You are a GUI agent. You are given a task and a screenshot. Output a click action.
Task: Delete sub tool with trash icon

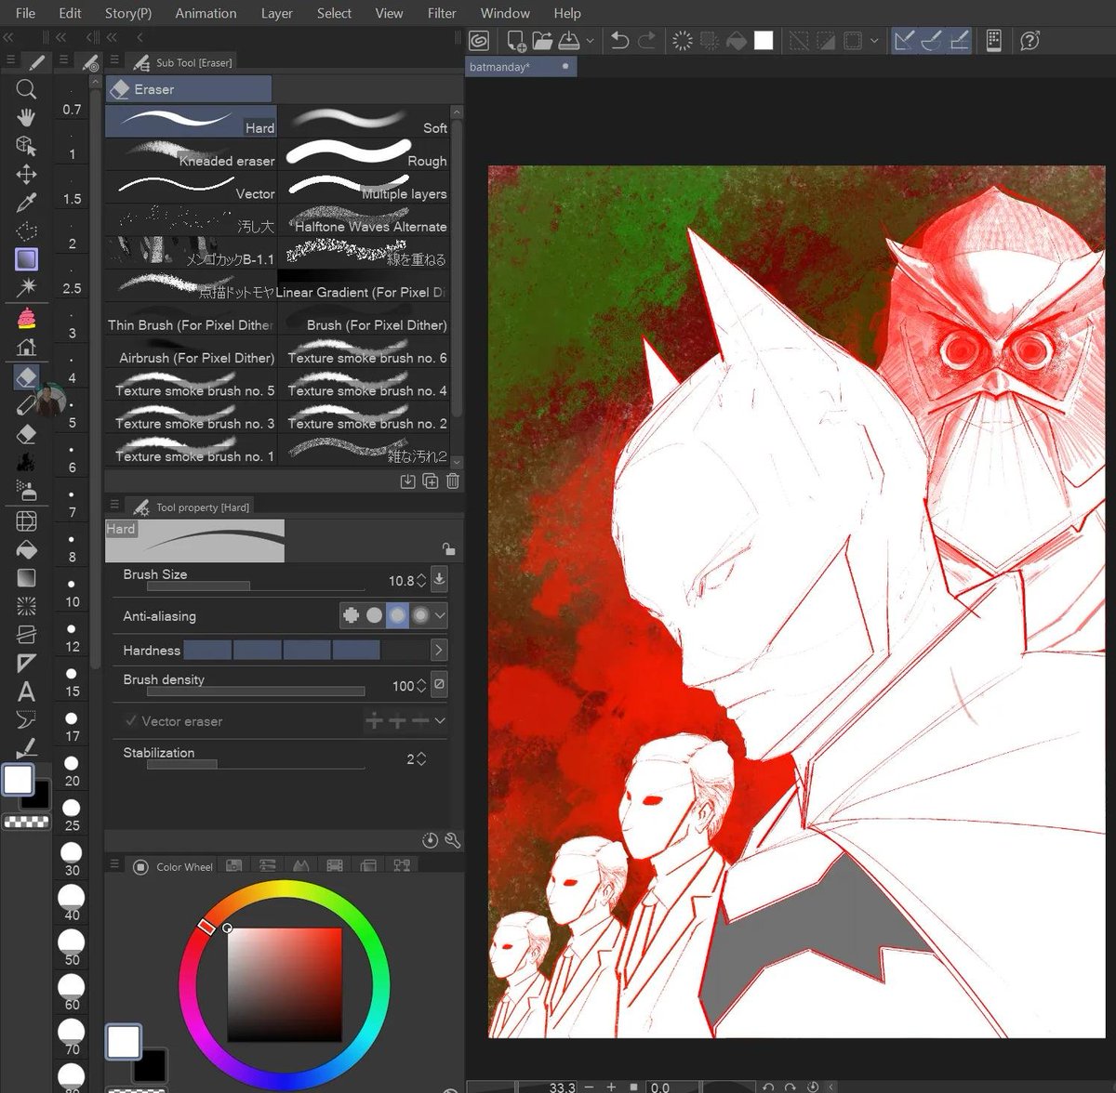tap(453, 481)
